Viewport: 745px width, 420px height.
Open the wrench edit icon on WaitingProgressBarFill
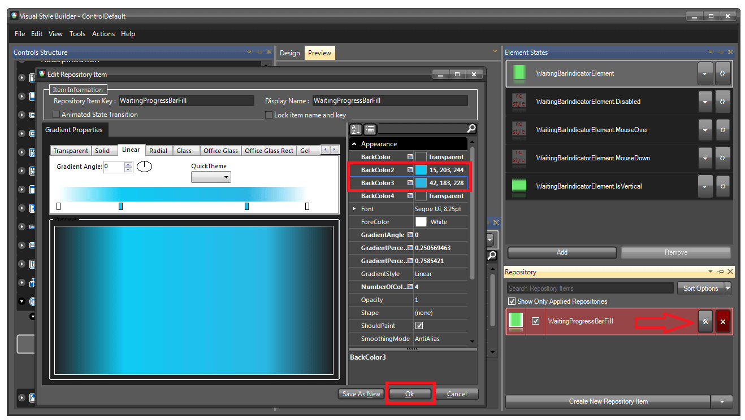coord(705,321)
